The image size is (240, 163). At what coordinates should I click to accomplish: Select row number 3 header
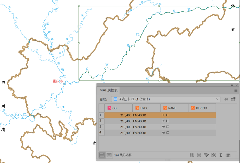coord(102,127)
